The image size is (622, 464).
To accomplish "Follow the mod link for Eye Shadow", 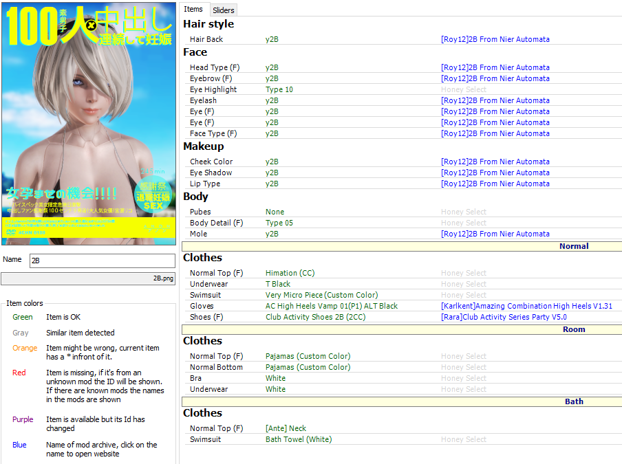I will (x=495, y=173).
